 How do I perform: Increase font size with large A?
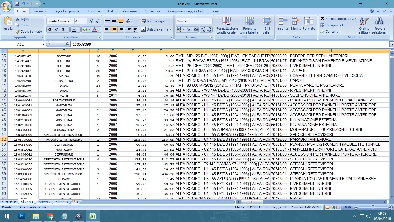pos(91,21)
